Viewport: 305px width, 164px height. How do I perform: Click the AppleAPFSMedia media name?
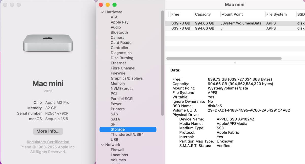[x=232, y=124]
